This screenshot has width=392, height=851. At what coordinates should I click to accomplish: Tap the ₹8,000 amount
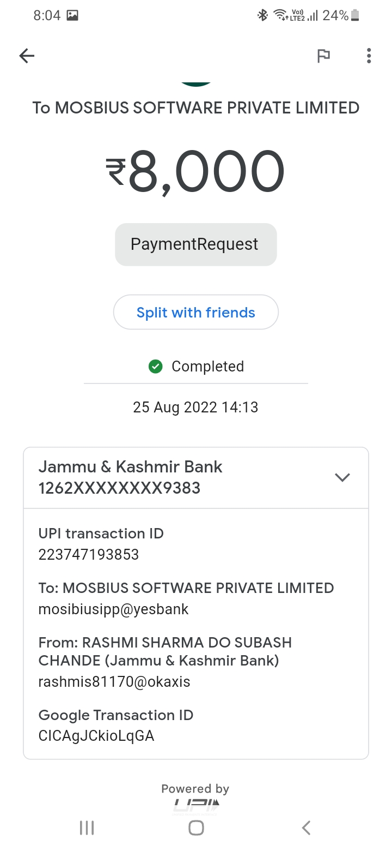coord(196,172)
